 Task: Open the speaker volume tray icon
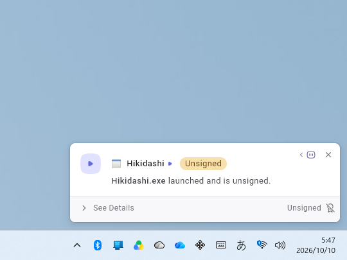tap(280, 245)
